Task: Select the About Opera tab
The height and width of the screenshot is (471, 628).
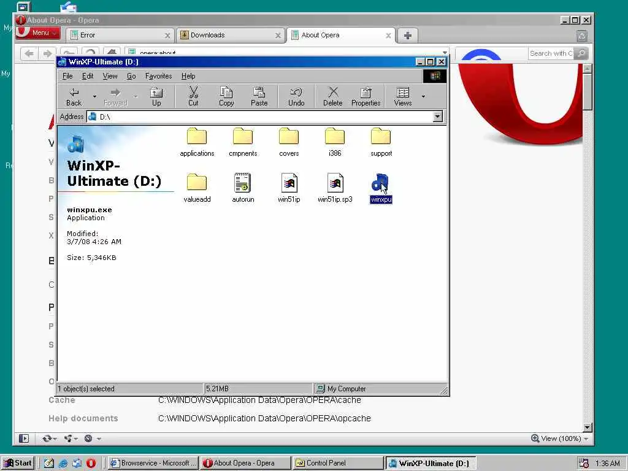Action: coord(341,35)
